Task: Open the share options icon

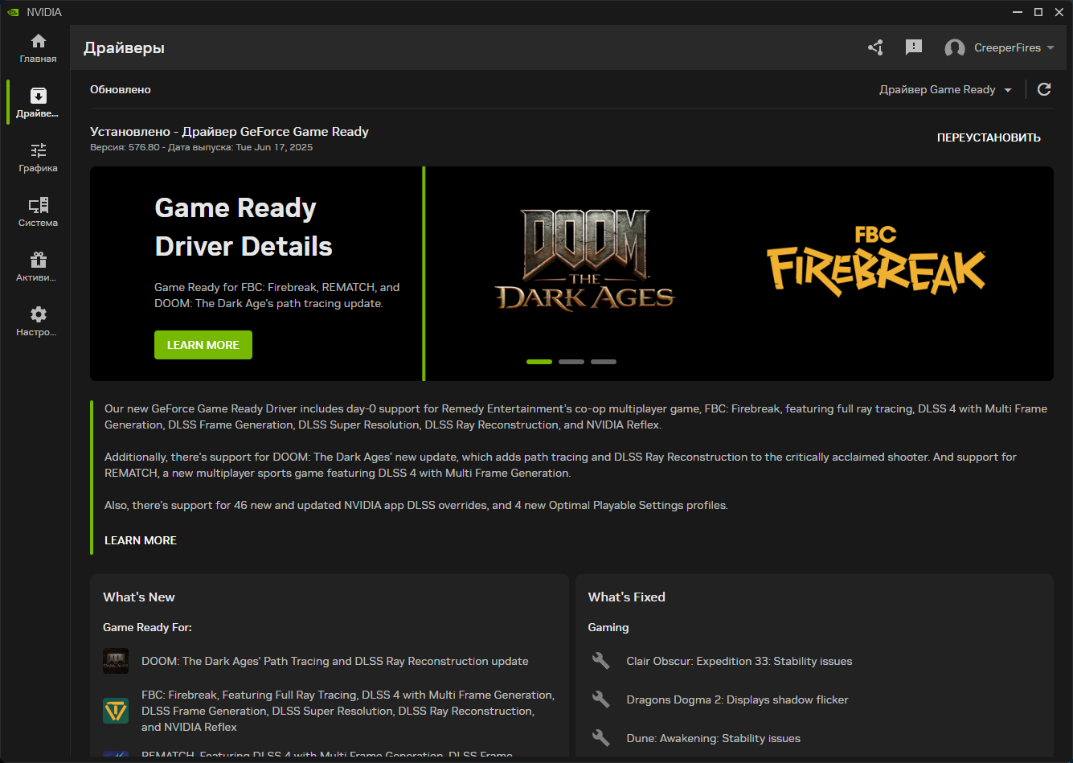Action: click(x=875, y=47)
